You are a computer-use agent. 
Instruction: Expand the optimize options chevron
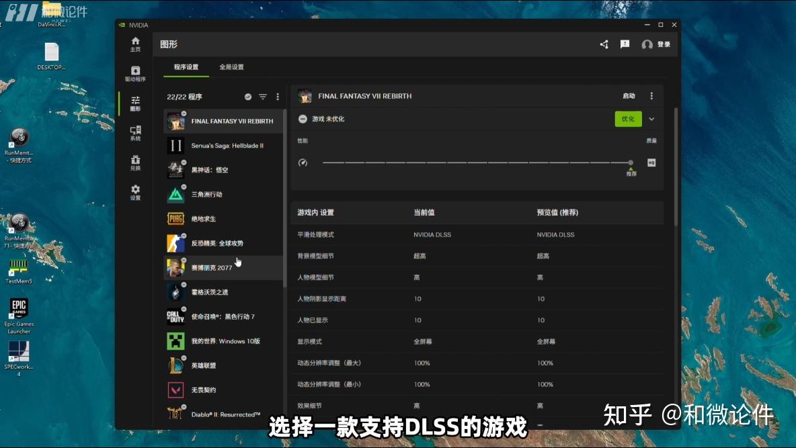(651, 120)
